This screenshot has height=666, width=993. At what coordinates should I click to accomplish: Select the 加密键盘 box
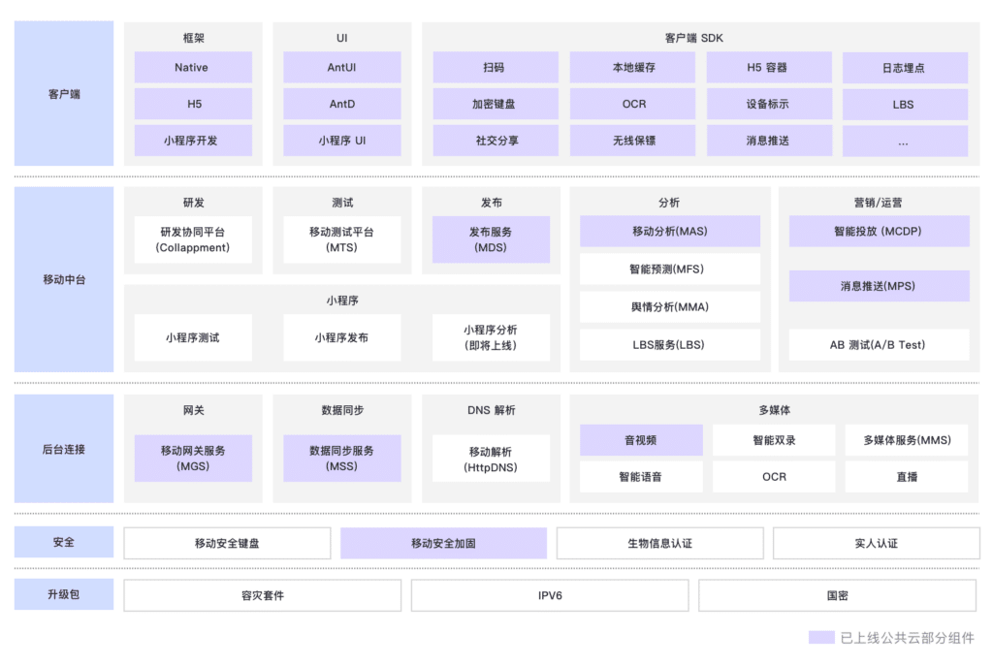tap(496, 104)
